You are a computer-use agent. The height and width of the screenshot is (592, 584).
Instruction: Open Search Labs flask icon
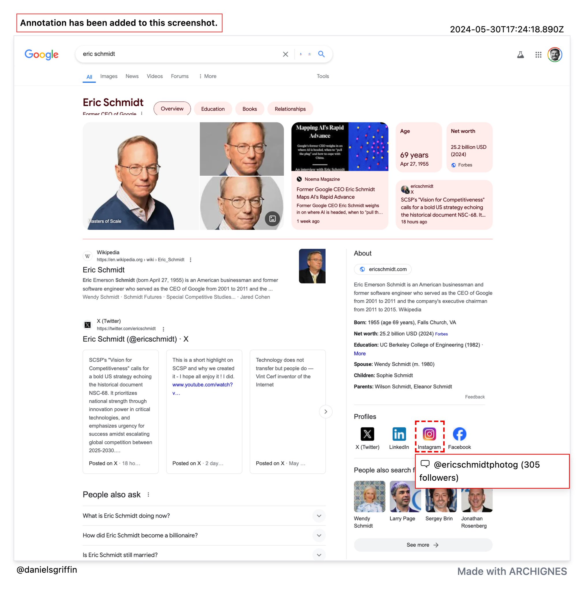[520, 55]
